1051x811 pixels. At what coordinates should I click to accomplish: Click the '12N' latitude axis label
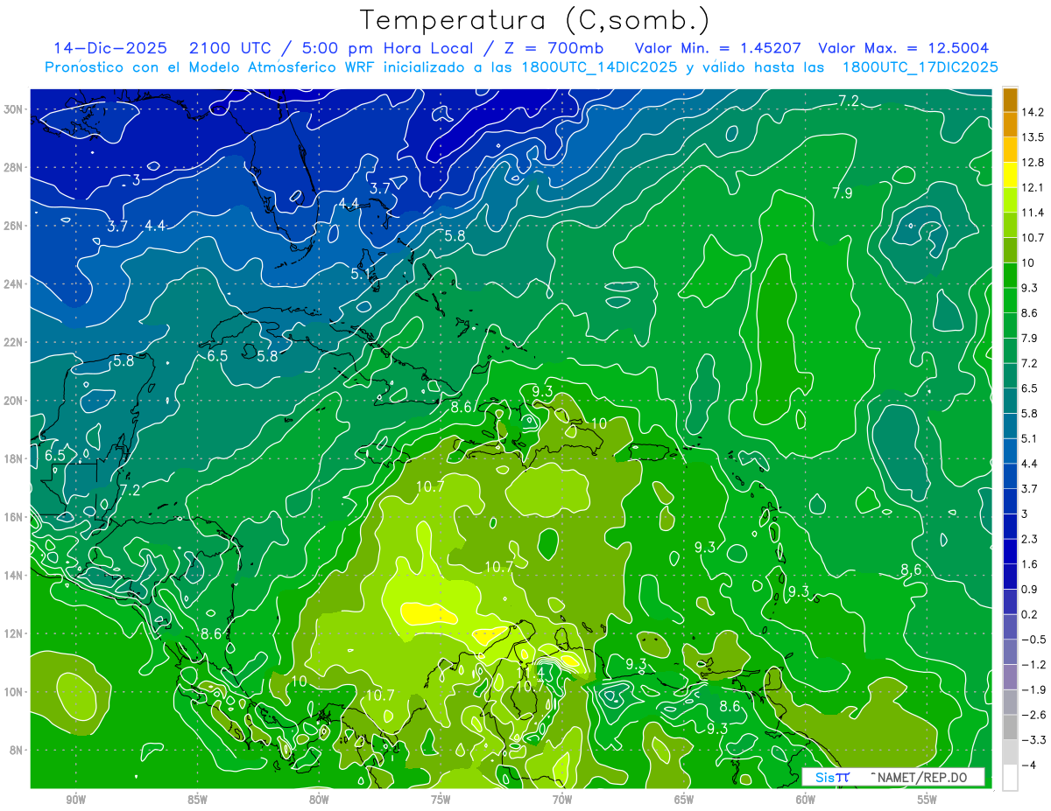(x=15, y=633)
